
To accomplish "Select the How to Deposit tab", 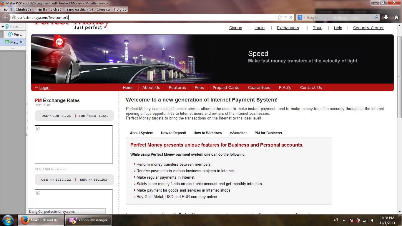I will (x=173, y=133).
